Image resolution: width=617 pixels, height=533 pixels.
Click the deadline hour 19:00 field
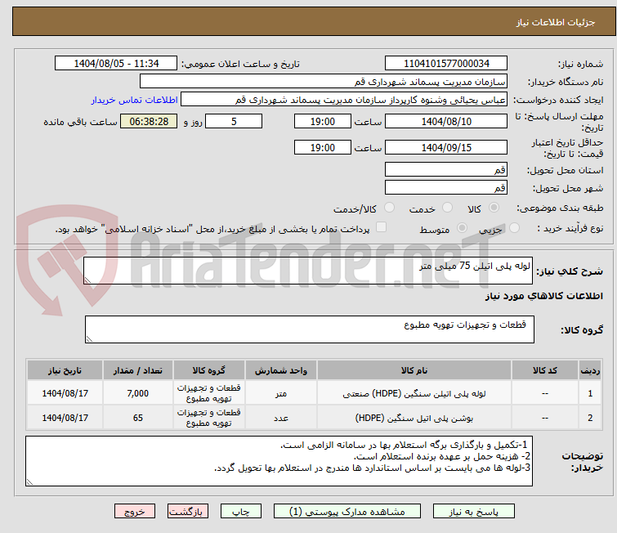click(x=322, y=121)
